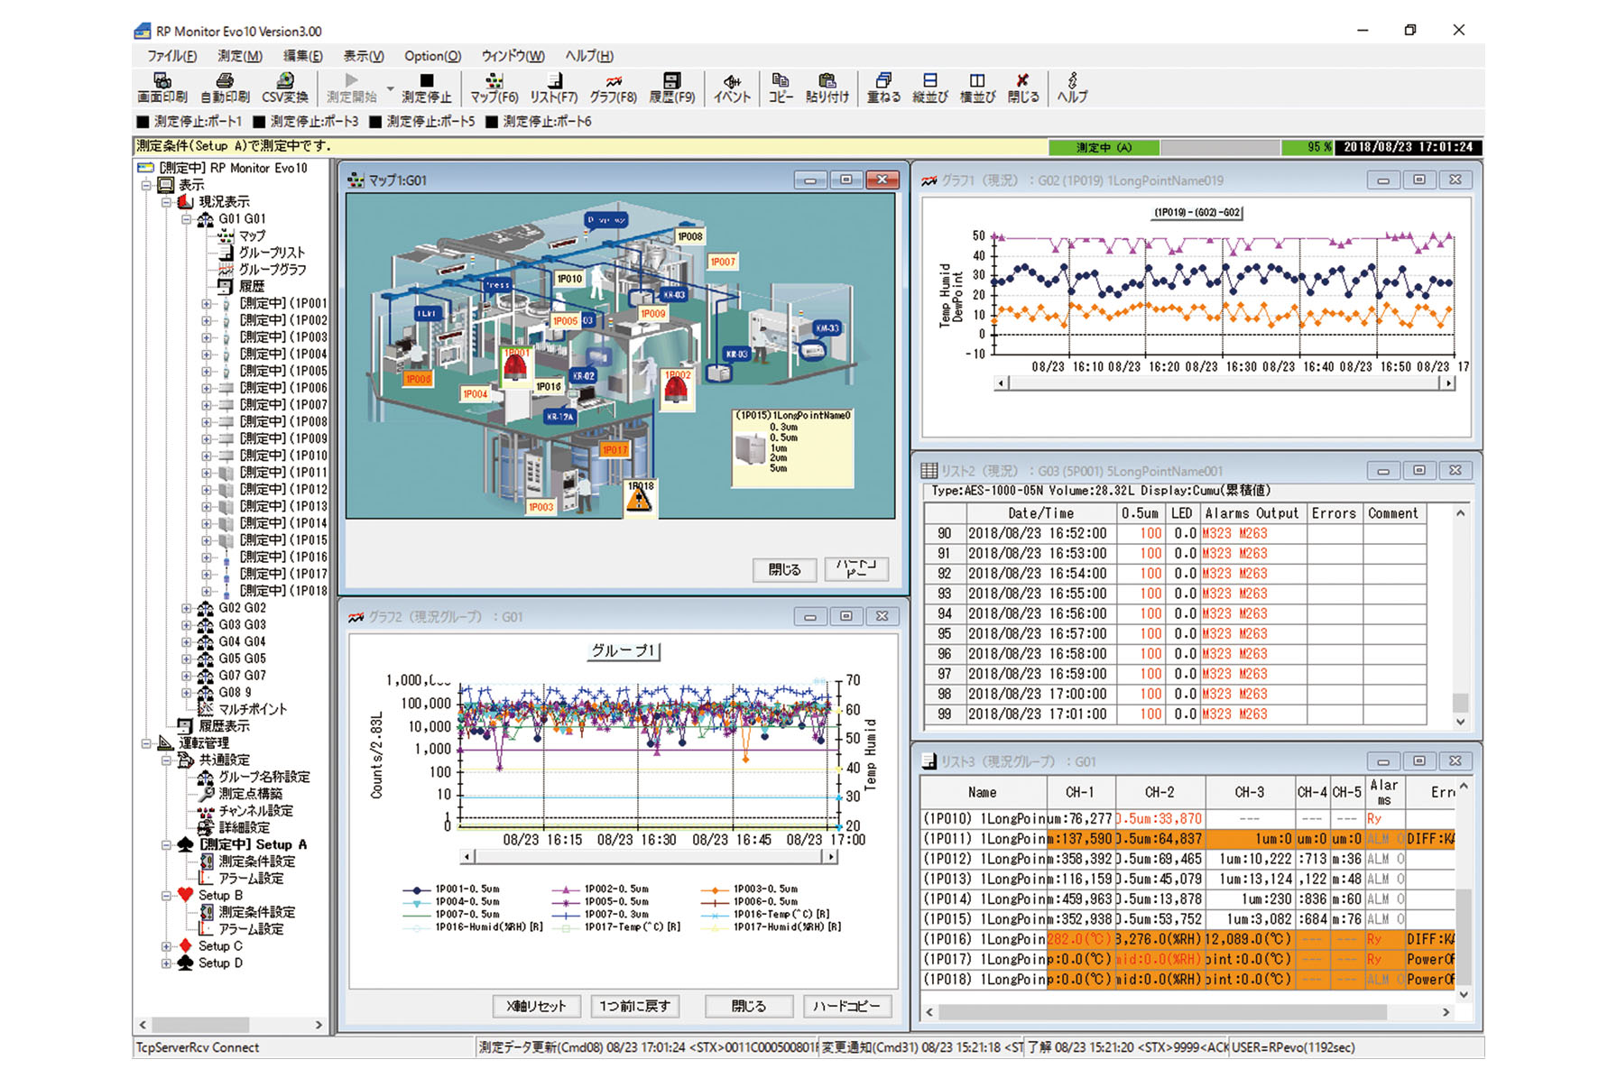
Task: Click the イベント event toolbar icon
Action: click(x=732, y=88)
